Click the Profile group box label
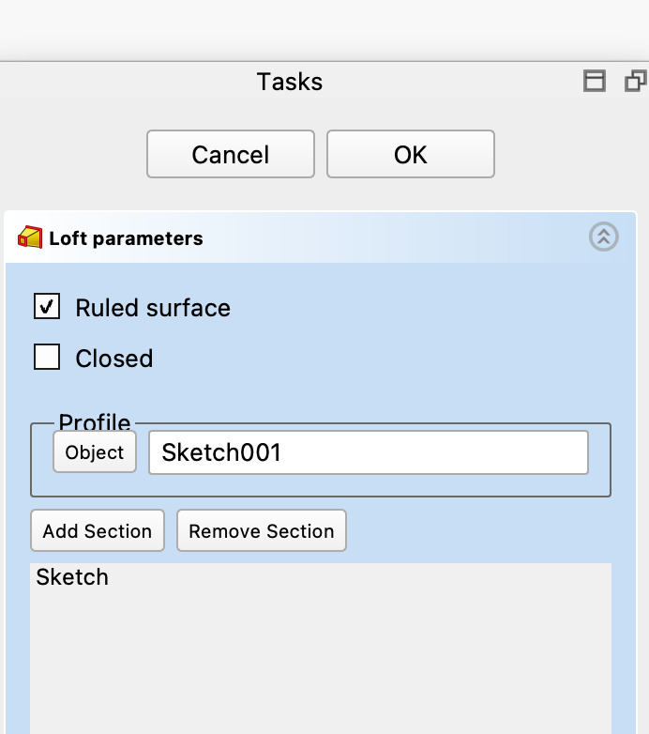Screen dimensions: 649x734 coord(95,422)
